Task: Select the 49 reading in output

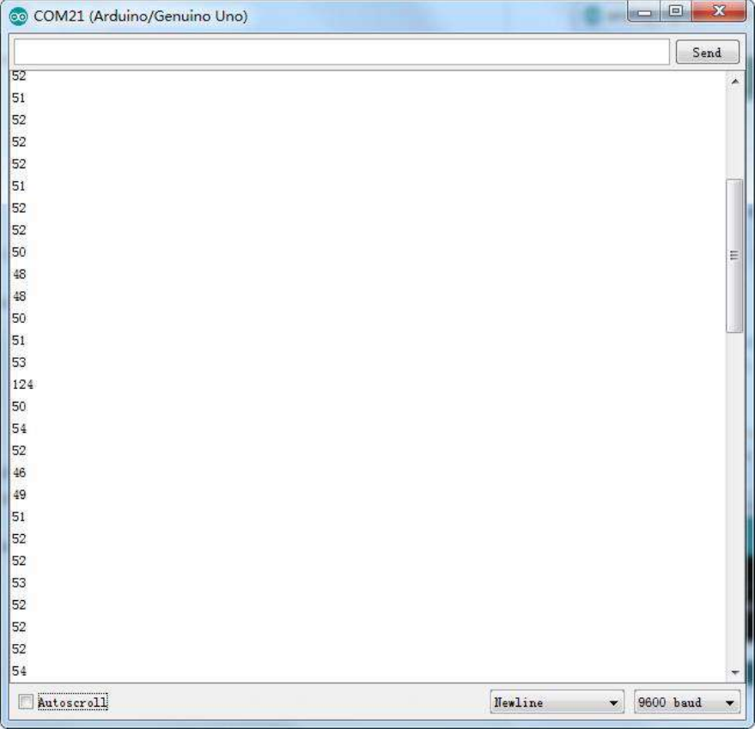Action: tap(19, 495)
